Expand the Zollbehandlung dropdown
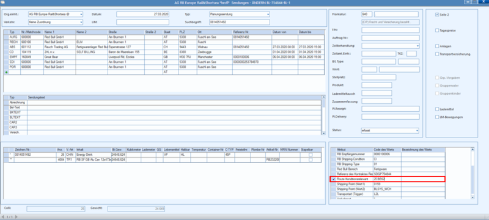Viewport: 489px width, 220px height. (x=417, y=46)
